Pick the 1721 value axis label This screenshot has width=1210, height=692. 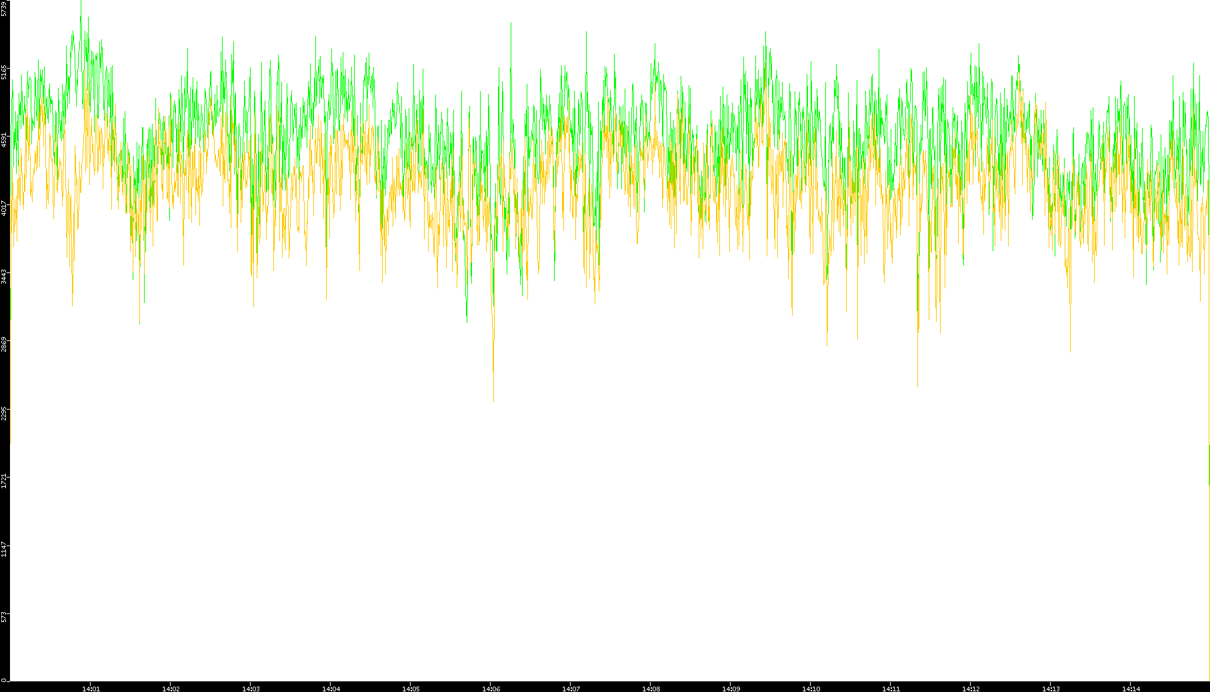click(x=4, y=481)
